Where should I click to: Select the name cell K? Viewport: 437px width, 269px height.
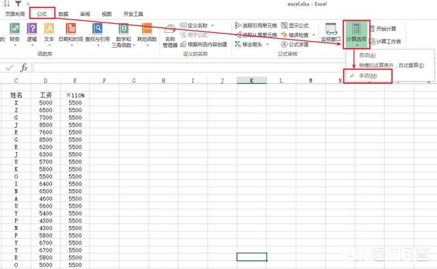(16, 169)
